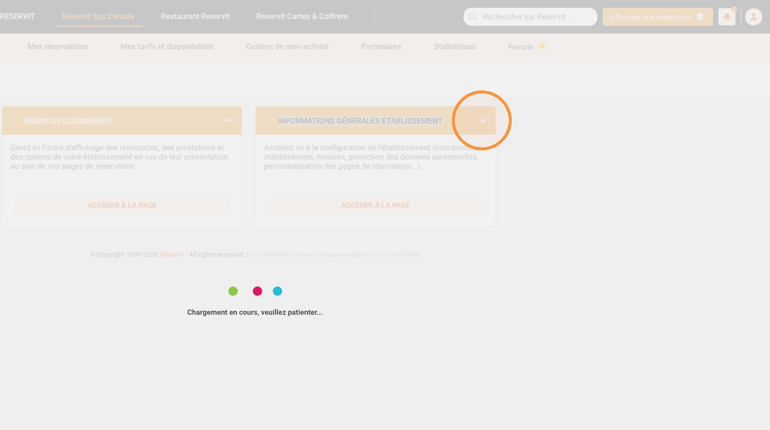Follow the Reservit link in the copyright

coord(172,254)
